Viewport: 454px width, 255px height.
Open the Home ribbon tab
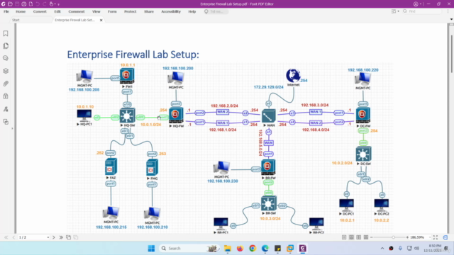(x=21, y=11)
